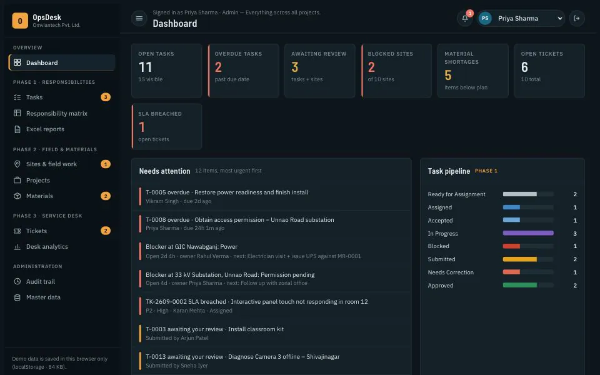Click the Tasks checklist icon
600x375 pixels.
17,97
